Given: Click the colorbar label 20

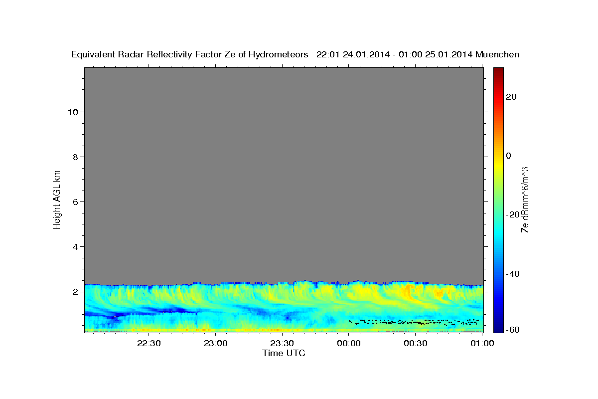Looking at the screenshot, I should 511,97.
